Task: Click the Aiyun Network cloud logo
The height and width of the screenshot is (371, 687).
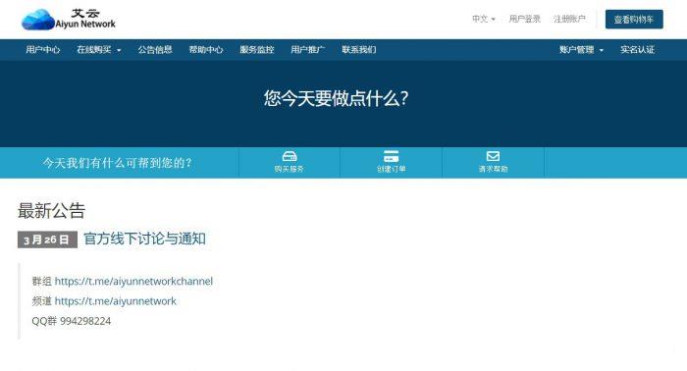Action: pos(69,20)
